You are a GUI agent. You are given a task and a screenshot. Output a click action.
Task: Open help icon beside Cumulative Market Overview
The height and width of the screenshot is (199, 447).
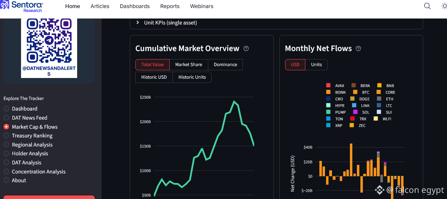[x=246, y=49]
